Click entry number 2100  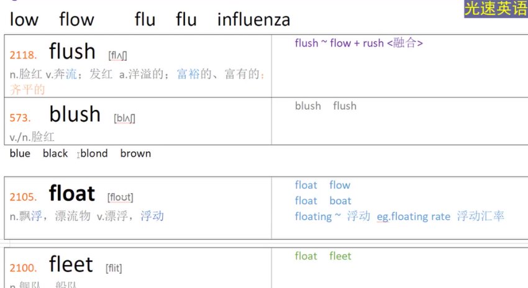tap(23, 268)
